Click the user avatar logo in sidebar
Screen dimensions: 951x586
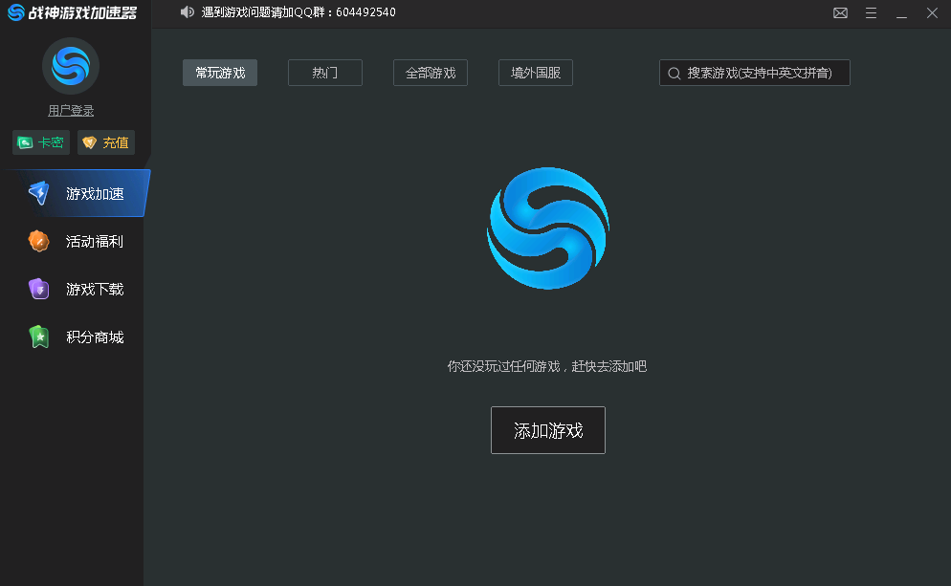(71, 66)
